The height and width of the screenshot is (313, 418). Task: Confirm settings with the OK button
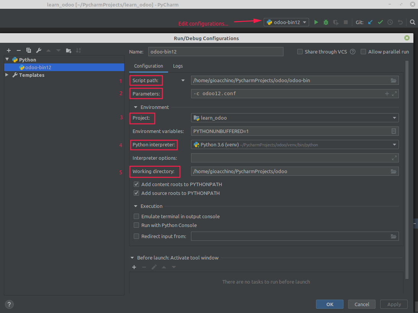coord(329,304)
